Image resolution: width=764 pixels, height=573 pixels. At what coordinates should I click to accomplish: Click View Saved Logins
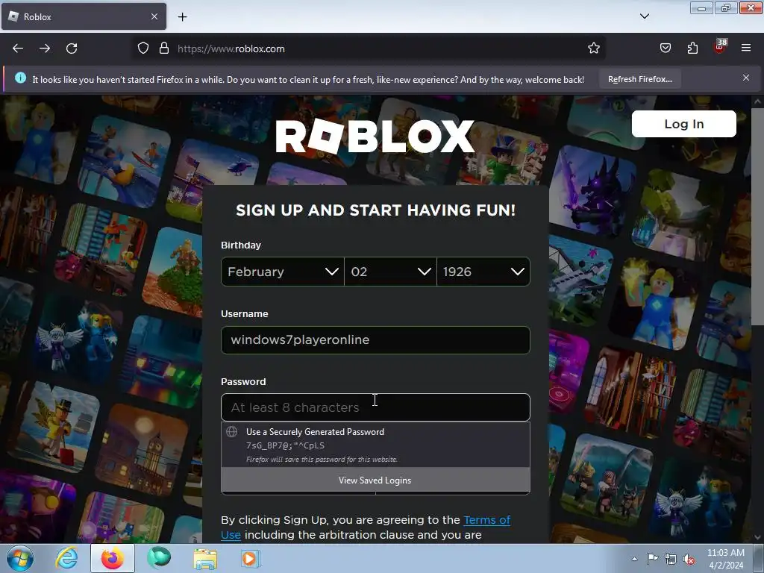[375, 480]
